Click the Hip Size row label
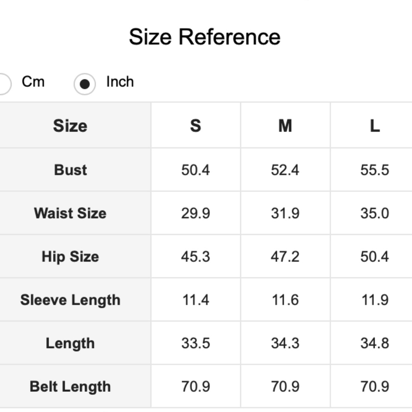Image resolution: width=412 pixels, height=412 pixels. pos(70,257)
